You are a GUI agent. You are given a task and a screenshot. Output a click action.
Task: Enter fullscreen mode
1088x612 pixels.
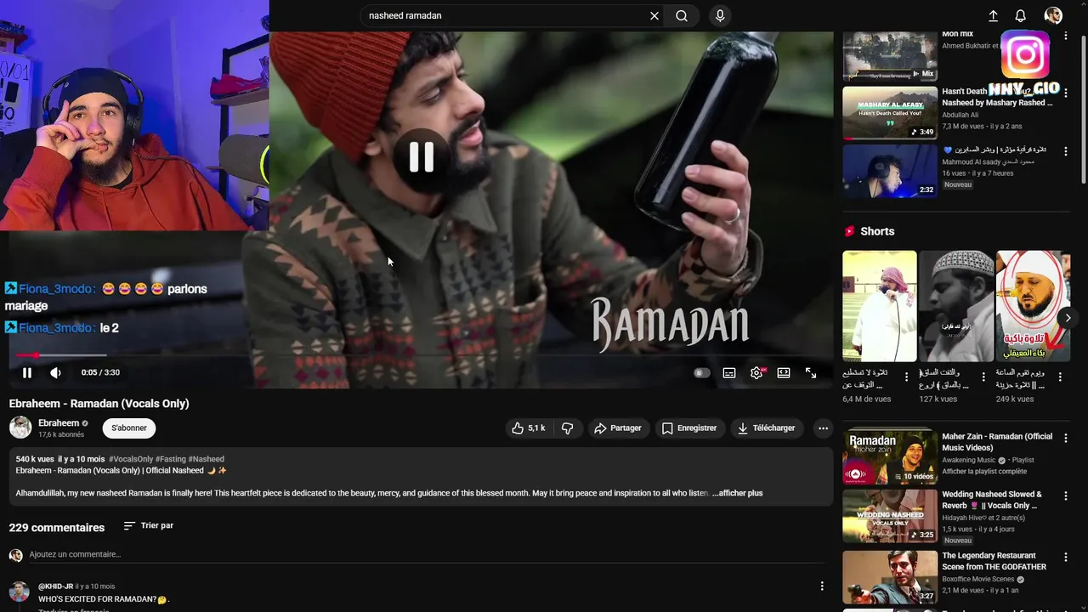[x=811, y=372]
